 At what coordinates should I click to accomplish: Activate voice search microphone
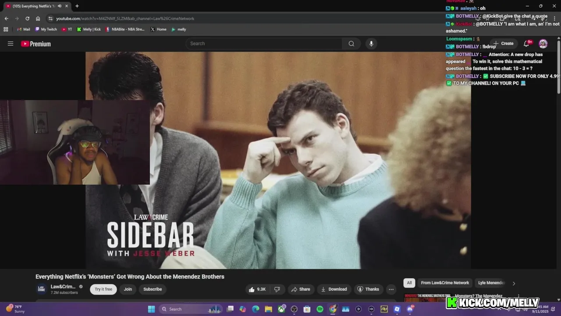[x=371, y=43]
